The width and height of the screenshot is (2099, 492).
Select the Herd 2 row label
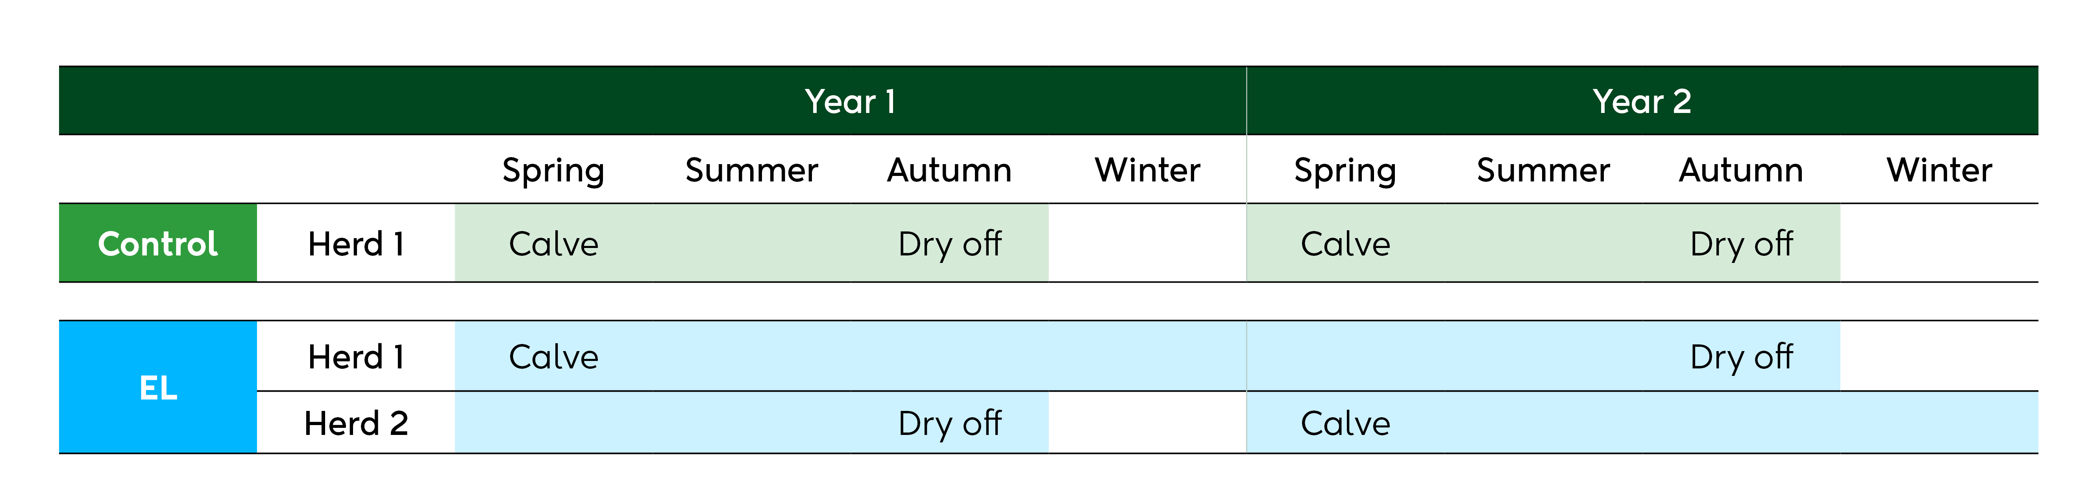click(x=356, y=424)
